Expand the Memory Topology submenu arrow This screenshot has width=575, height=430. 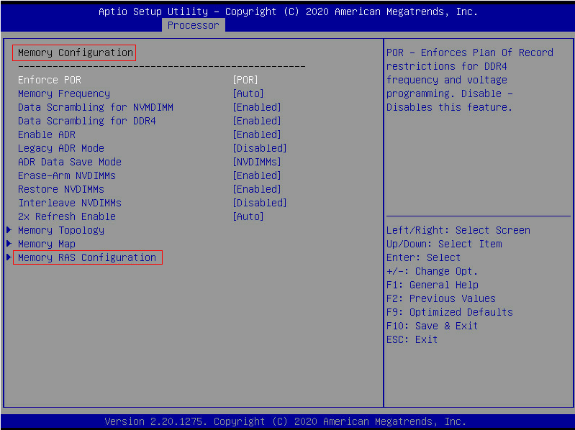pyautogui.click(x=9, y=230)
